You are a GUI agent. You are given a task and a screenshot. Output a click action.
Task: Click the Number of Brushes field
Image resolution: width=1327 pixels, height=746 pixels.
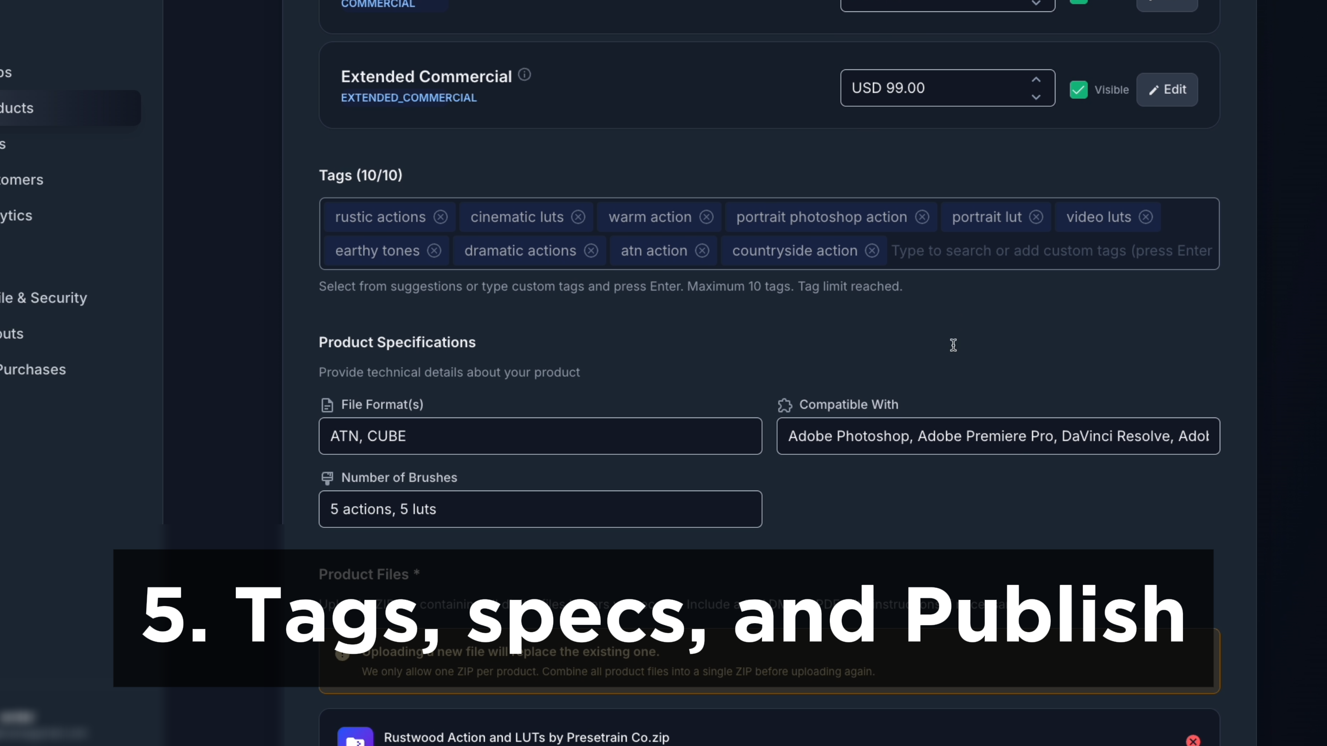[540, 509]
